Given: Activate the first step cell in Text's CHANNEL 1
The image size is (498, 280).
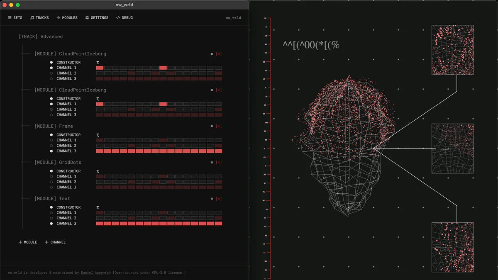Looking at the screenshot, I should point(100,212).
